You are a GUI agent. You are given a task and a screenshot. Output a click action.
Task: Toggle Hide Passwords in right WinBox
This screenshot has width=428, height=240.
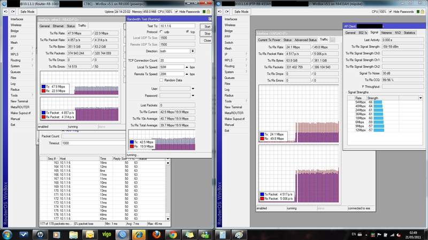(391, 12)
